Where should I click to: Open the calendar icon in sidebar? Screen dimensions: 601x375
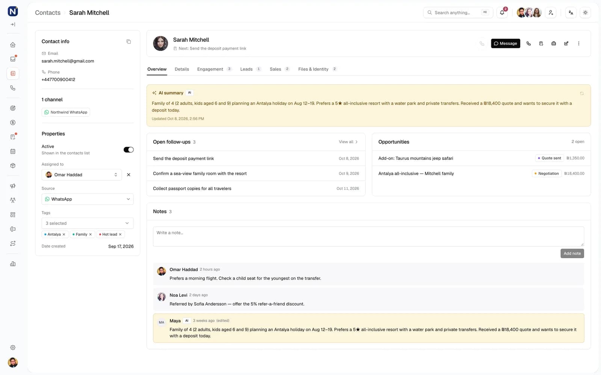[13, 151]
